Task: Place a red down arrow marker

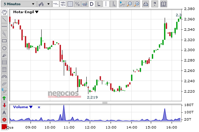Action: pyautogui.click(x=4, y=105)
